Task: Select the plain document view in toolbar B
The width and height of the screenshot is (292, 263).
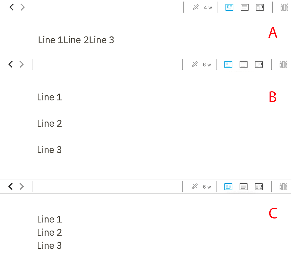Action: click(x=243, y=64)
